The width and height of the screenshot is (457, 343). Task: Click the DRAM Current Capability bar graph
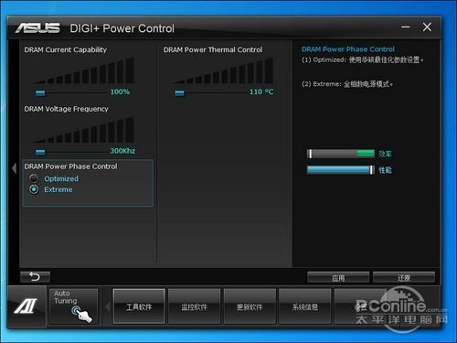84,70
